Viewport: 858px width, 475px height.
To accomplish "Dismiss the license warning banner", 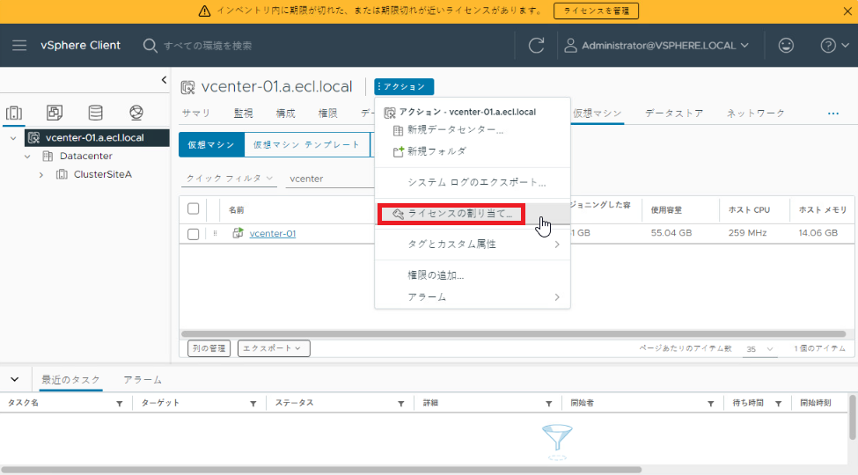I will [x=847, y=11].
